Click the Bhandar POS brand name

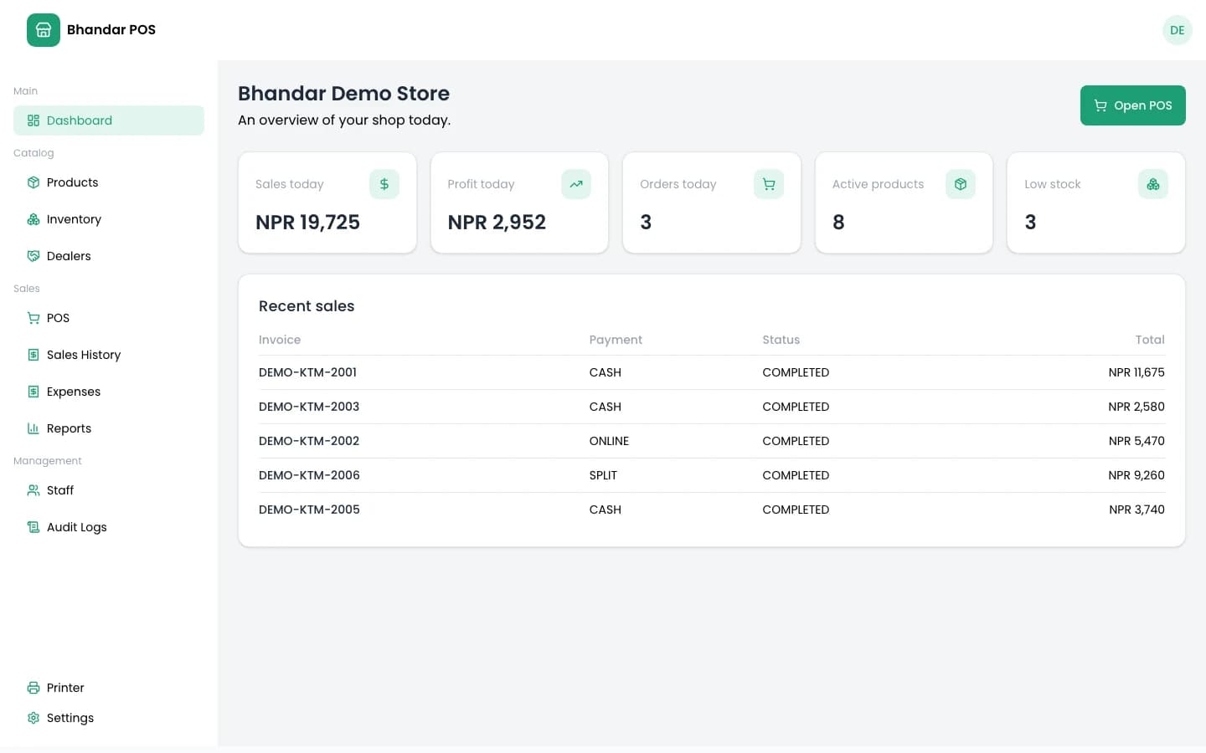[x=111, y=30]
